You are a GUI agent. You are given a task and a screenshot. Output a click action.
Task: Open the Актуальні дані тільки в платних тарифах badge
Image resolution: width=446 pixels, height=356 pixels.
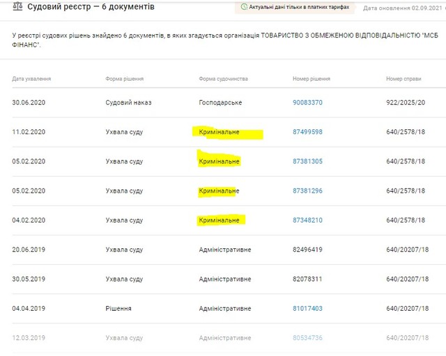tap(296, 7)
